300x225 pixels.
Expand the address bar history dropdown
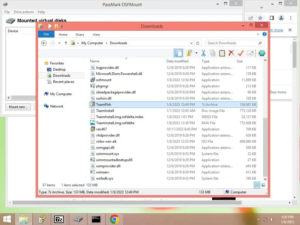point(191,43)
